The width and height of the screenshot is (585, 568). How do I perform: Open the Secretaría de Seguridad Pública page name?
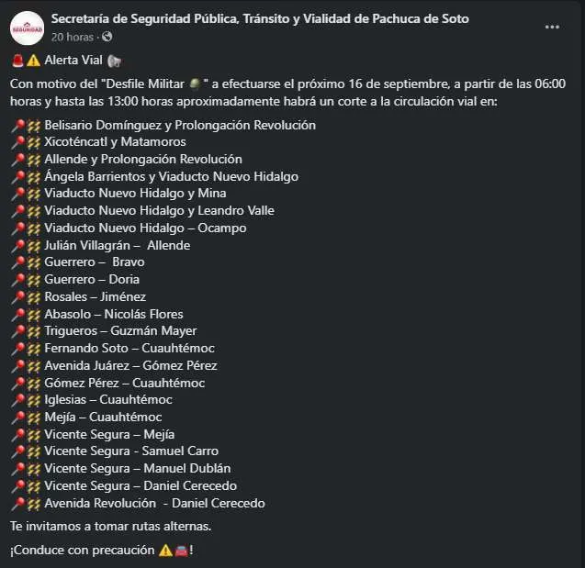(x=259, y=18)
